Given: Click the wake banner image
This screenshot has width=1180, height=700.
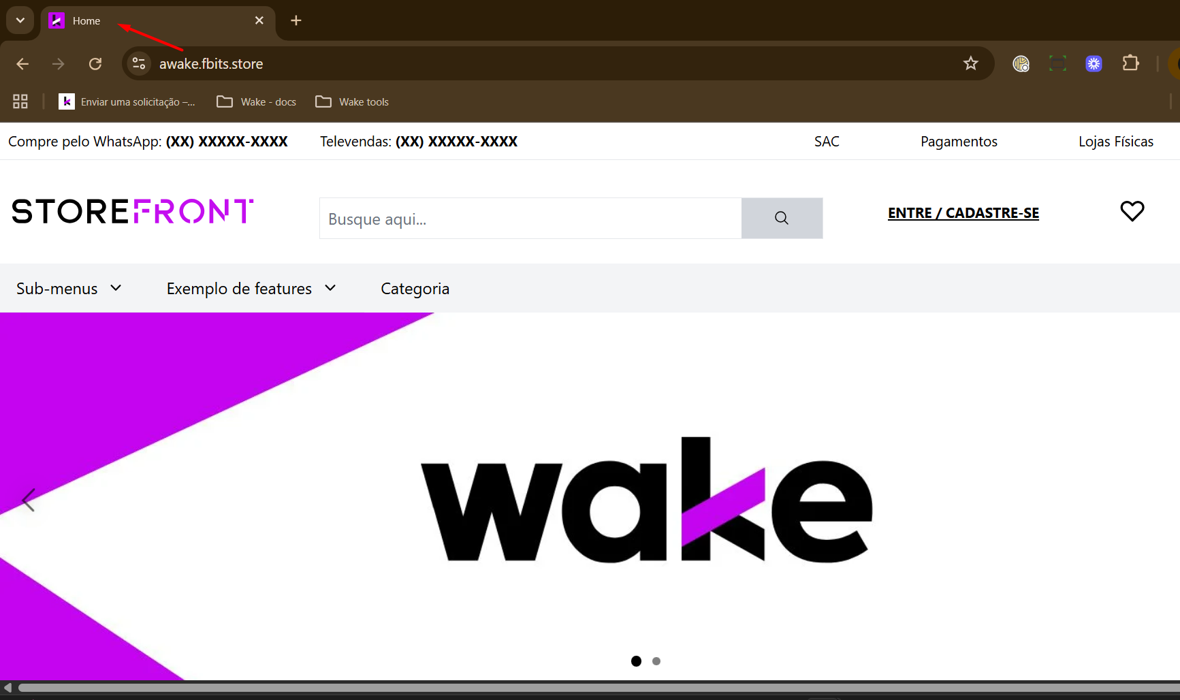Looking at the screenshot, I should point(590,496).
